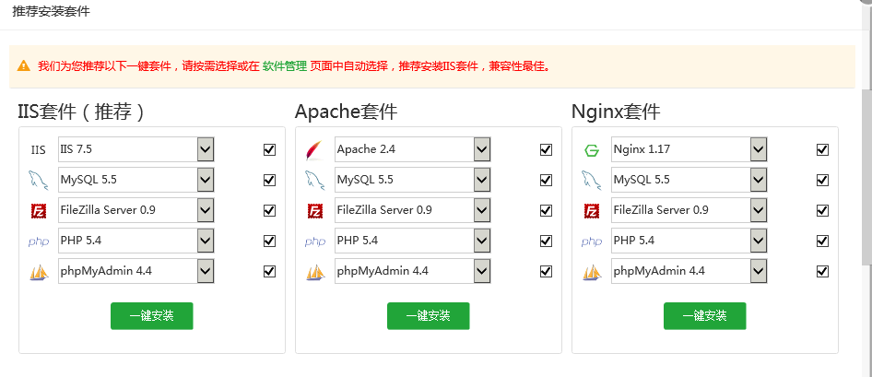
Task: Open phpMyAdmin 4.4 dropdown in IIS suite
Action: [x=136, y=271]
